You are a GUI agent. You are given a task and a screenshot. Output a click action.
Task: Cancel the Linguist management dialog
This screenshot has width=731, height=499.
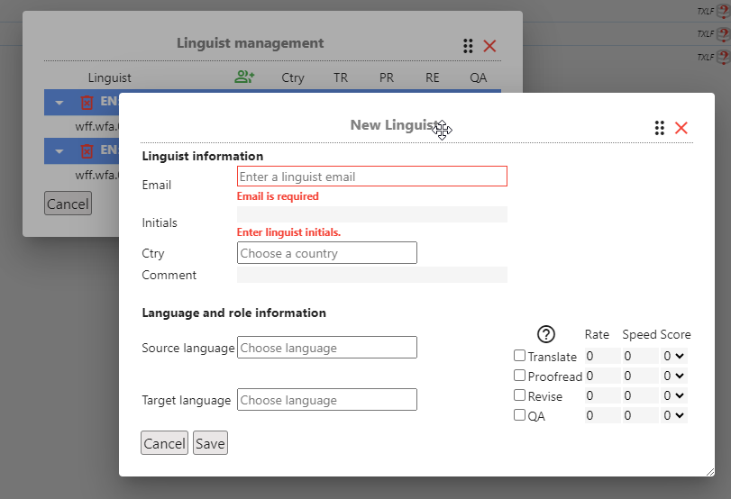coord(69,204)
